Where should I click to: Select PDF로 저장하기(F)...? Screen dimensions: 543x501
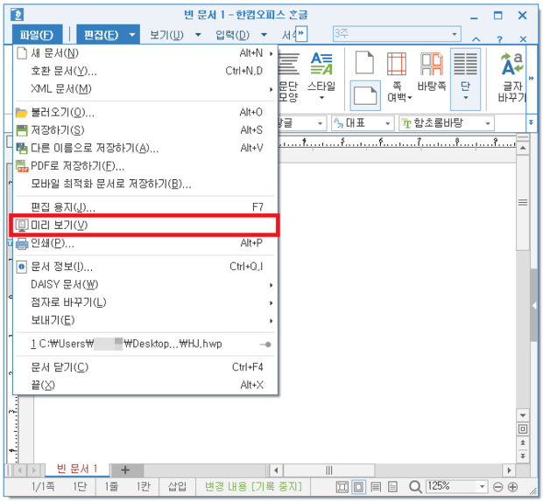[x=145, y=166]
